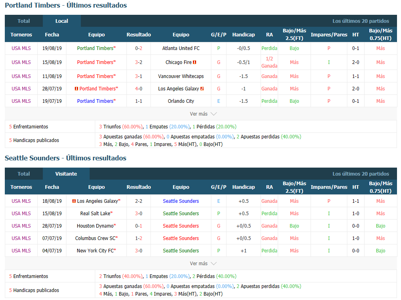401x300 pixels.
Task: Expand Seattle Sounders 'Ver más' chevron
Action: point(214,264)
